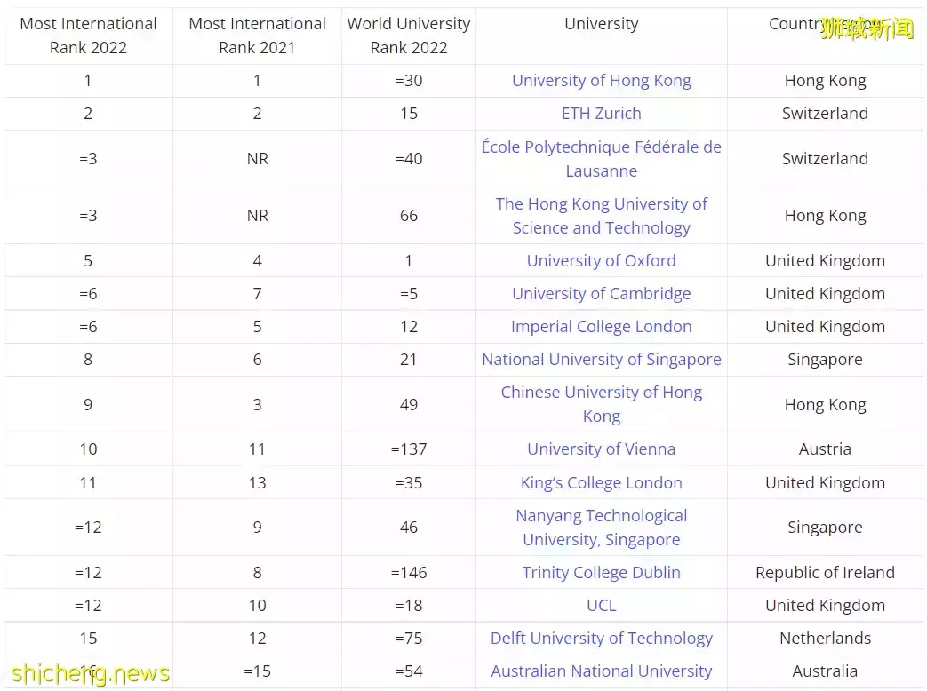Click the 'Austria' country cell

point(826,449)
